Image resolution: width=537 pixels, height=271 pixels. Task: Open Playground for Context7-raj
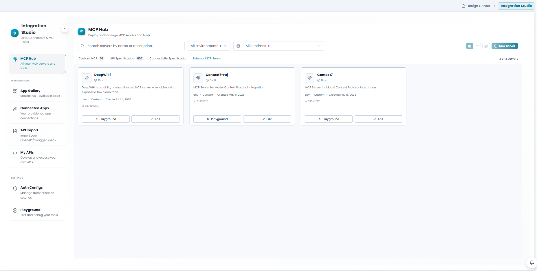pos(217,119)
